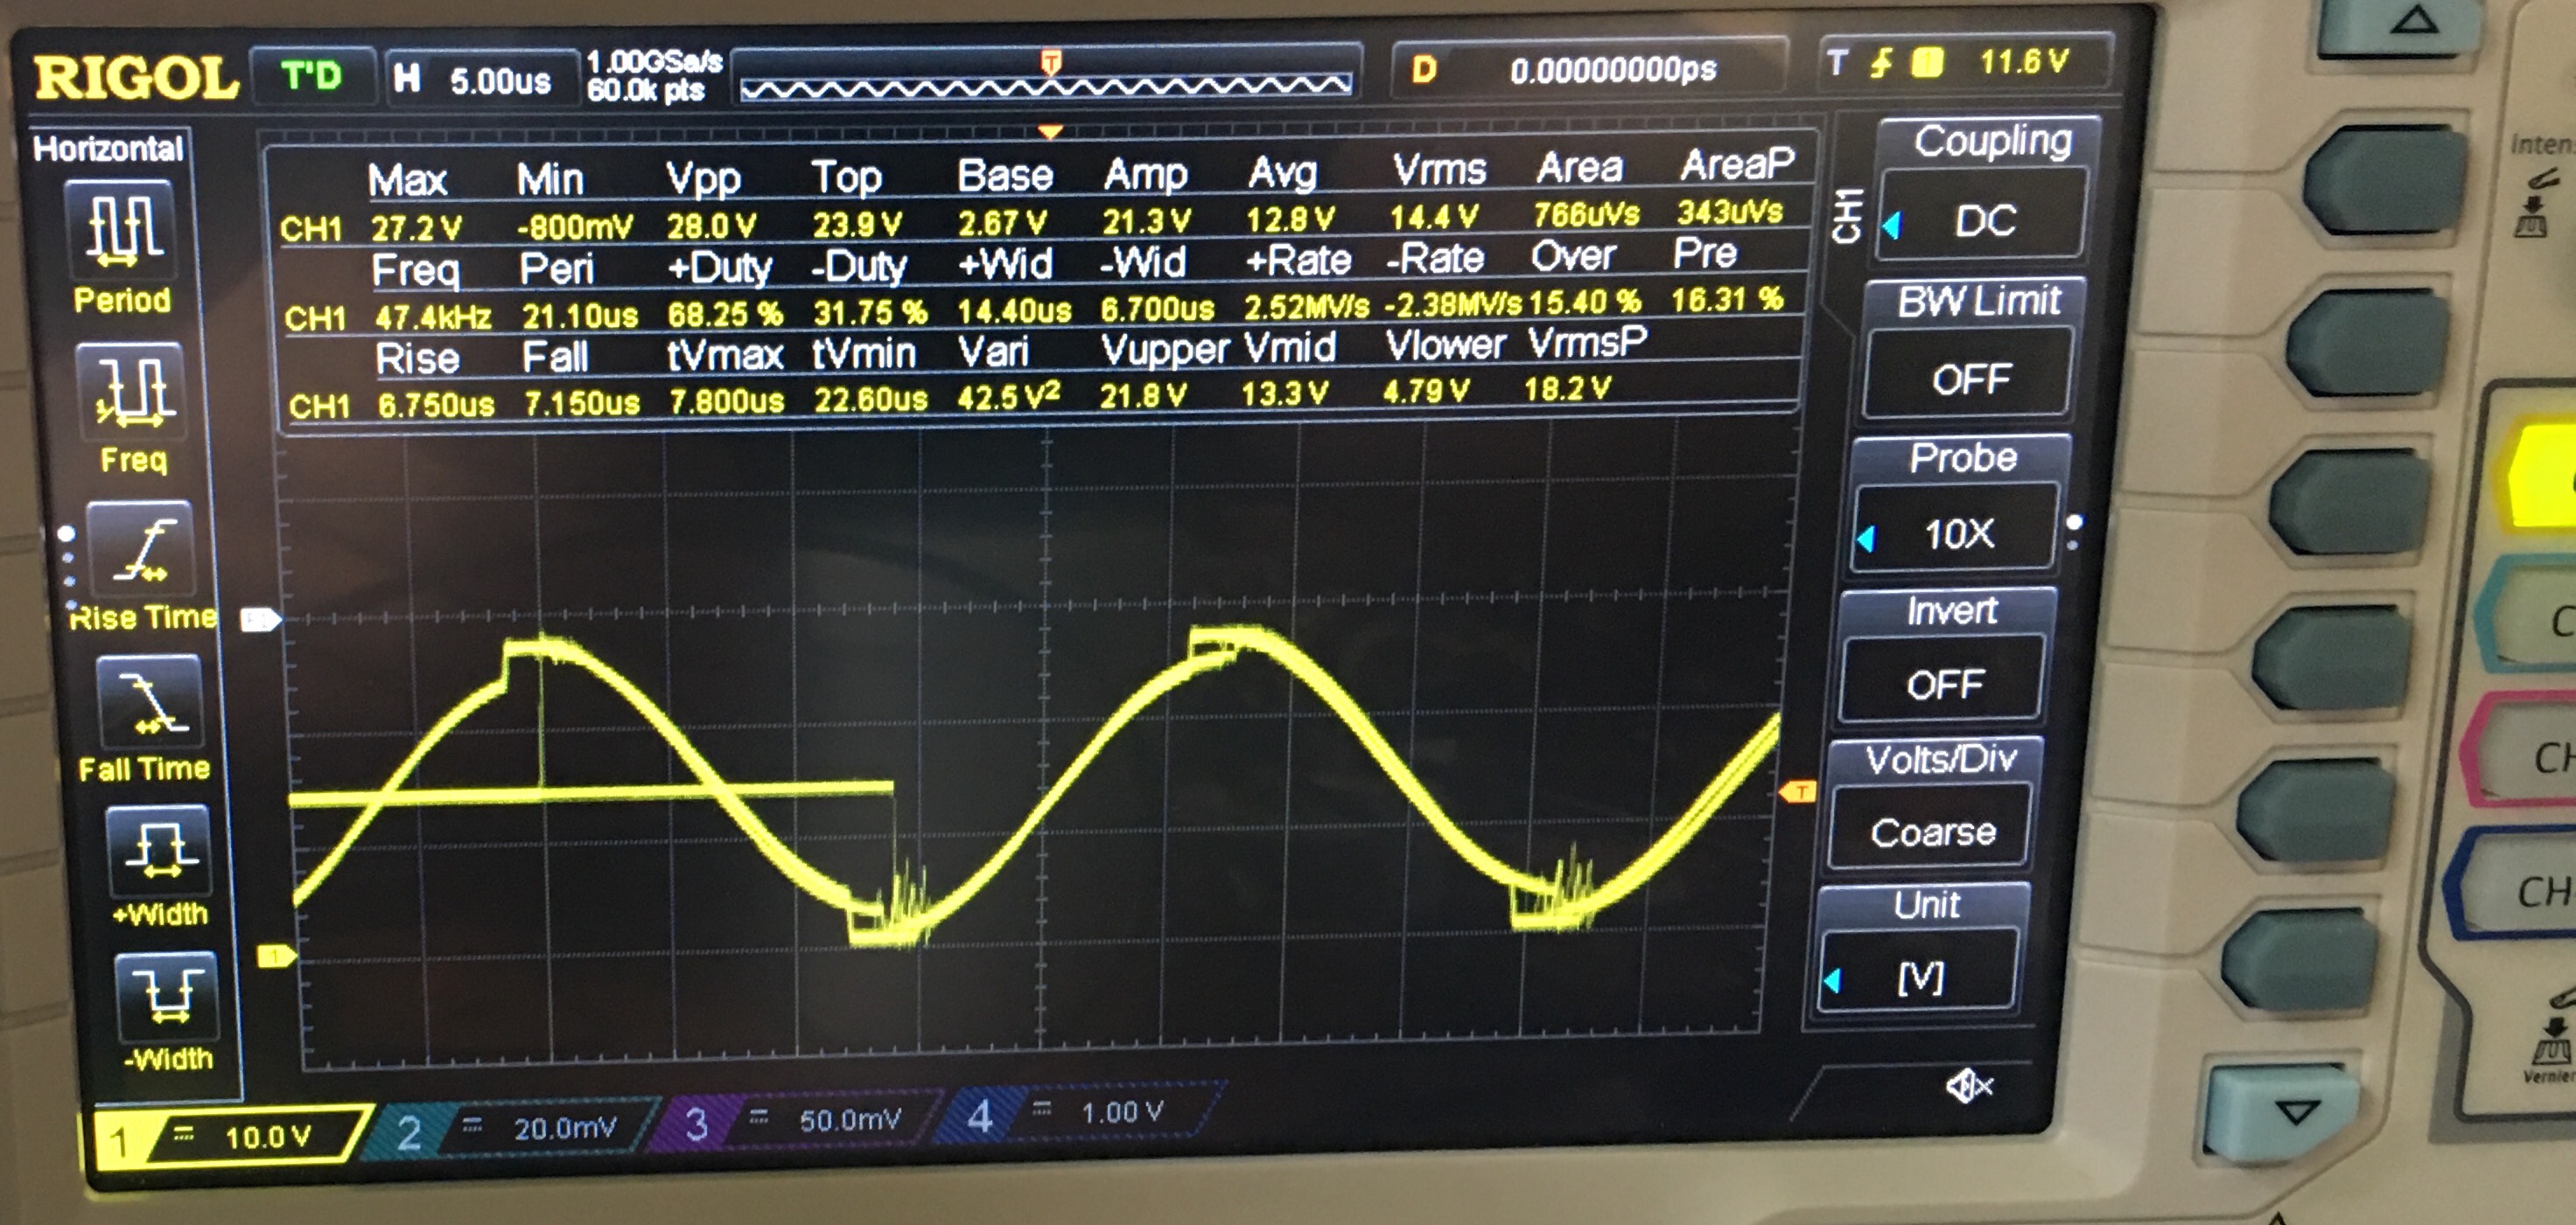Click the +Wid value 14.40us

[x=1014, y=310]
